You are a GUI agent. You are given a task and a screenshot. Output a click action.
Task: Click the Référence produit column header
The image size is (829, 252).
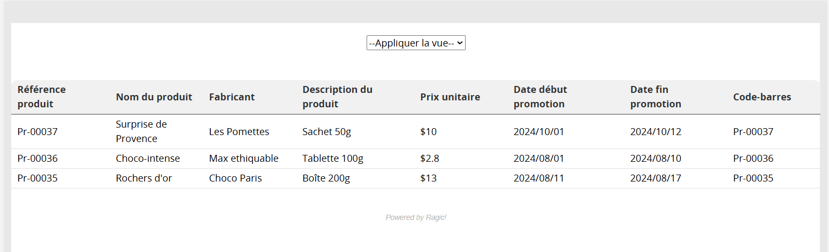42,97
